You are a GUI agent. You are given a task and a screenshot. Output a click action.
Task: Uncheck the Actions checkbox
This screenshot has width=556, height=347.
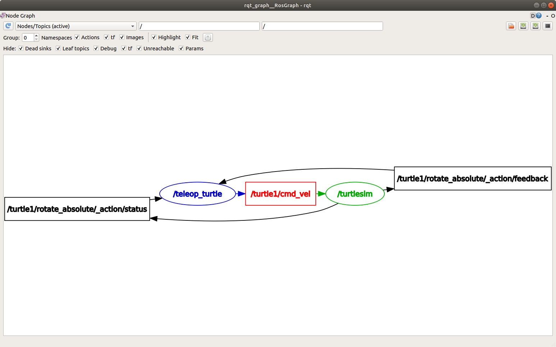coord(77,37)
